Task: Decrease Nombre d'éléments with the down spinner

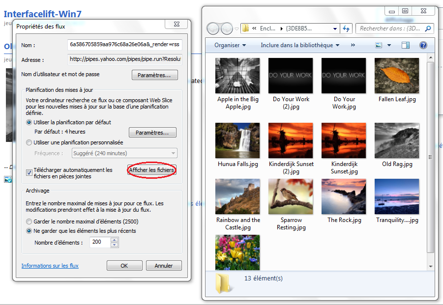Action: [x=114, y=245]
